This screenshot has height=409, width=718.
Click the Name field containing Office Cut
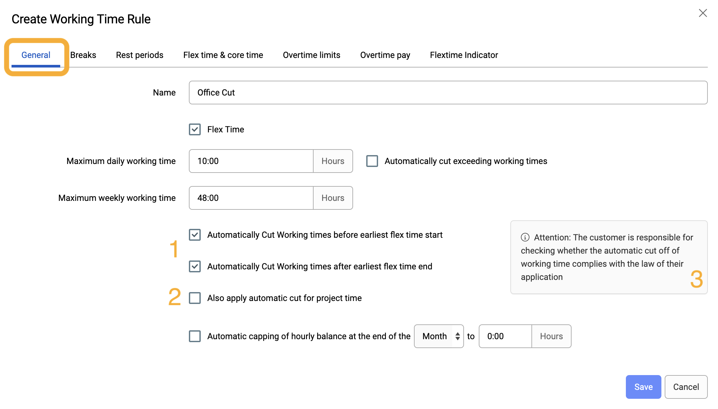[448, 93]
